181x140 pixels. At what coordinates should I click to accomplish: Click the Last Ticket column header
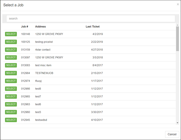click(x=93, y=26)
